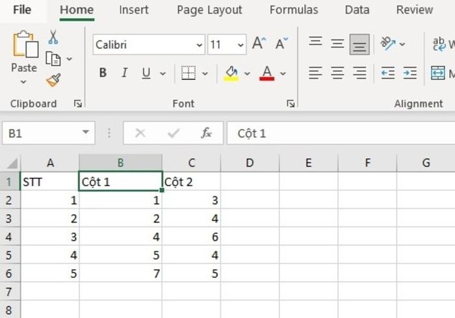Select column A header
The height and width of the screenshot is (318, 455).
point(50,163)
